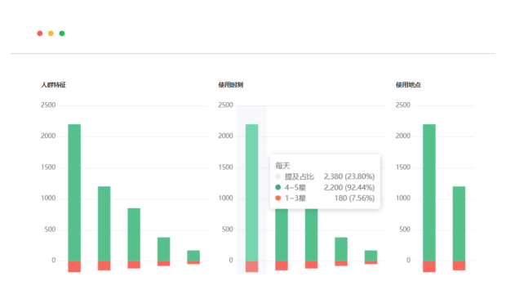Click the tallest green bar in 使用地点
This screenshot has width=506, height=299.
click(429, 193)
